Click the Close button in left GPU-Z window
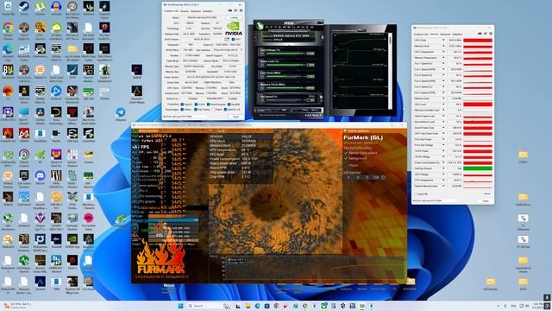Viewport: 552px width, 311px height. point(235,117)
